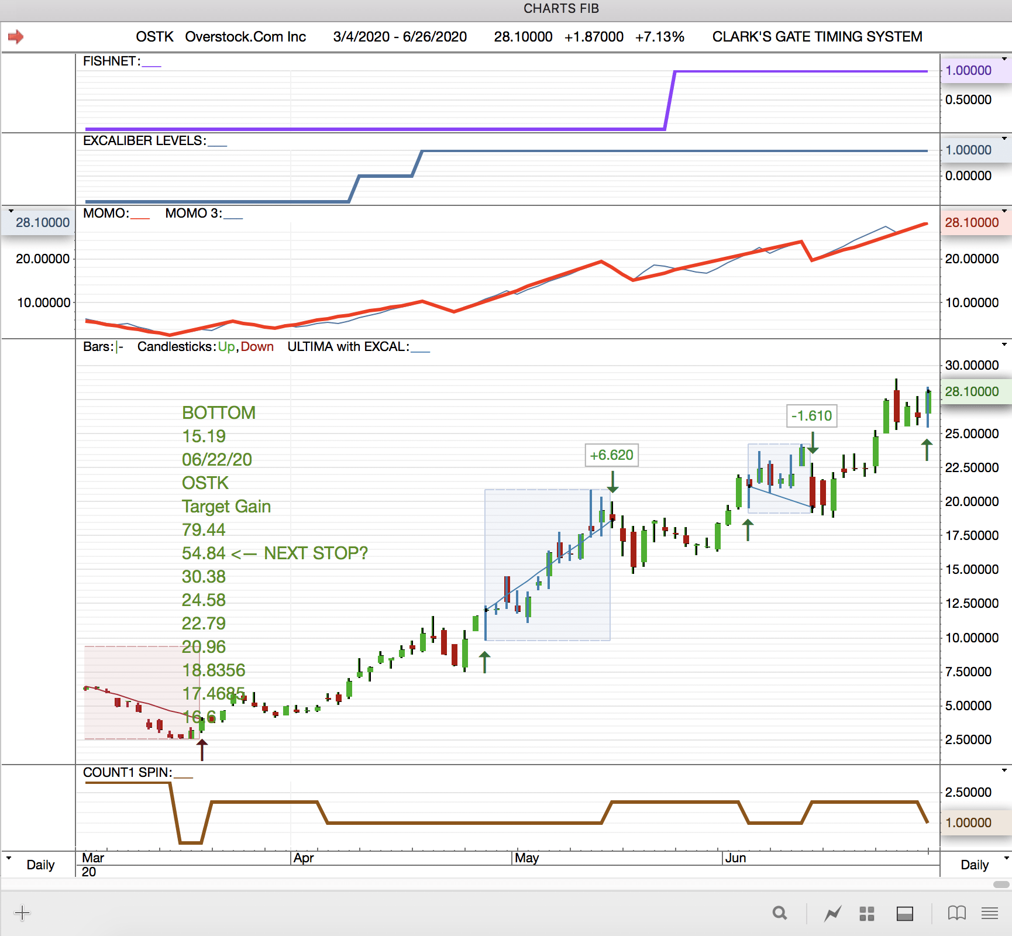Toggle the split pane layout icon
This screenshot has height=936, width=1012.
pos(905,913)
